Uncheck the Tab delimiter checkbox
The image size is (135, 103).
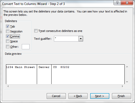(8, 26)
